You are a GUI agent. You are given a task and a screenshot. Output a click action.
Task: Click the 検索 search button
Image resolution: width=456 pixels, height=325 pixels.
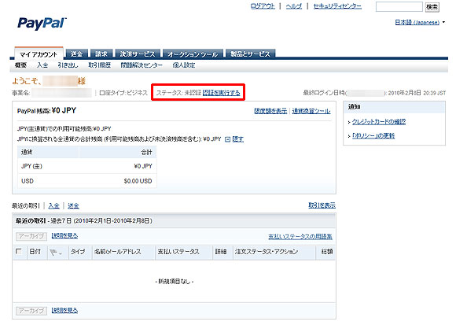(x=432, y=7)
